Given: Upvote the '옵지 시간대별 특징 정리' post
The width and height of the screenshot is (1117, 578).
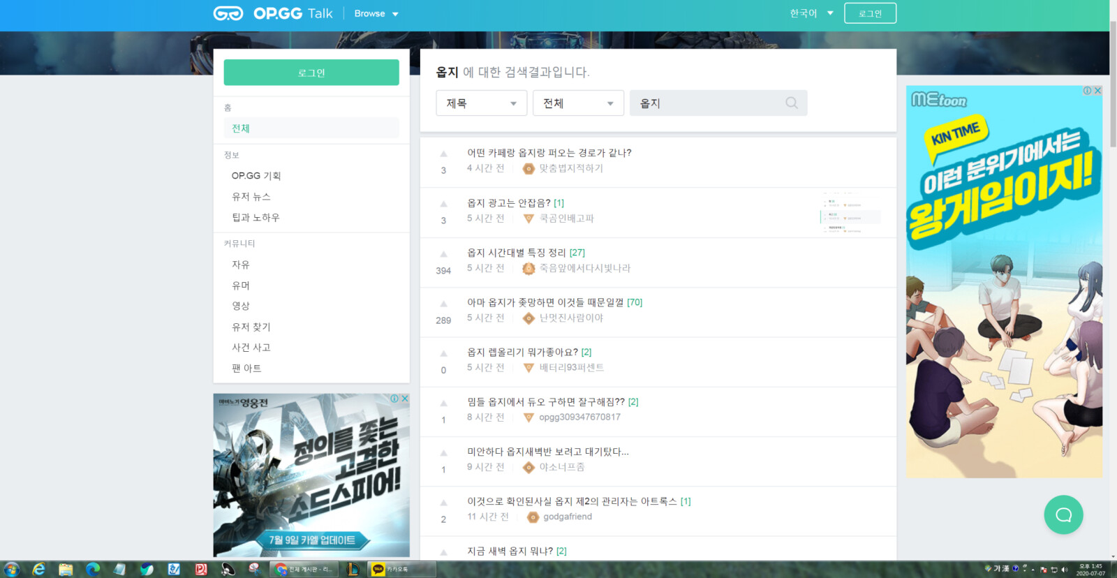Looking at the screenshot, I should (443, 255).
